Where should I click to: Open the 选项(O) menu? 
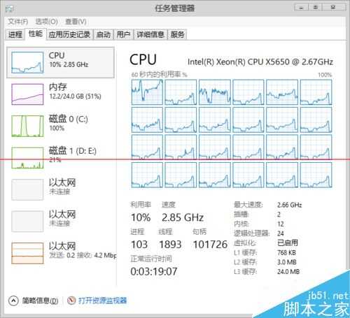click(x=46, y=22)
